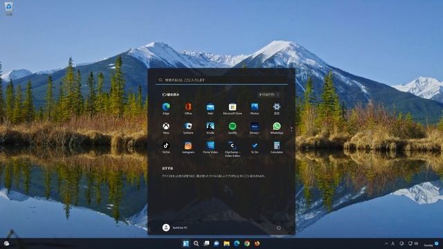443x249 pixels.
Task: Open taskbar Search magnifier
Action: point(196,243)
